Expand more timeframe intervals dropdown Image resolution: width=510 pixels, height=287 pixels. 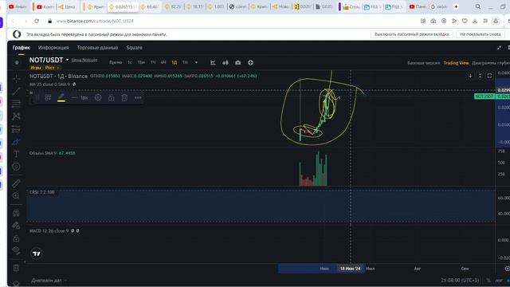tap(196, 62)
